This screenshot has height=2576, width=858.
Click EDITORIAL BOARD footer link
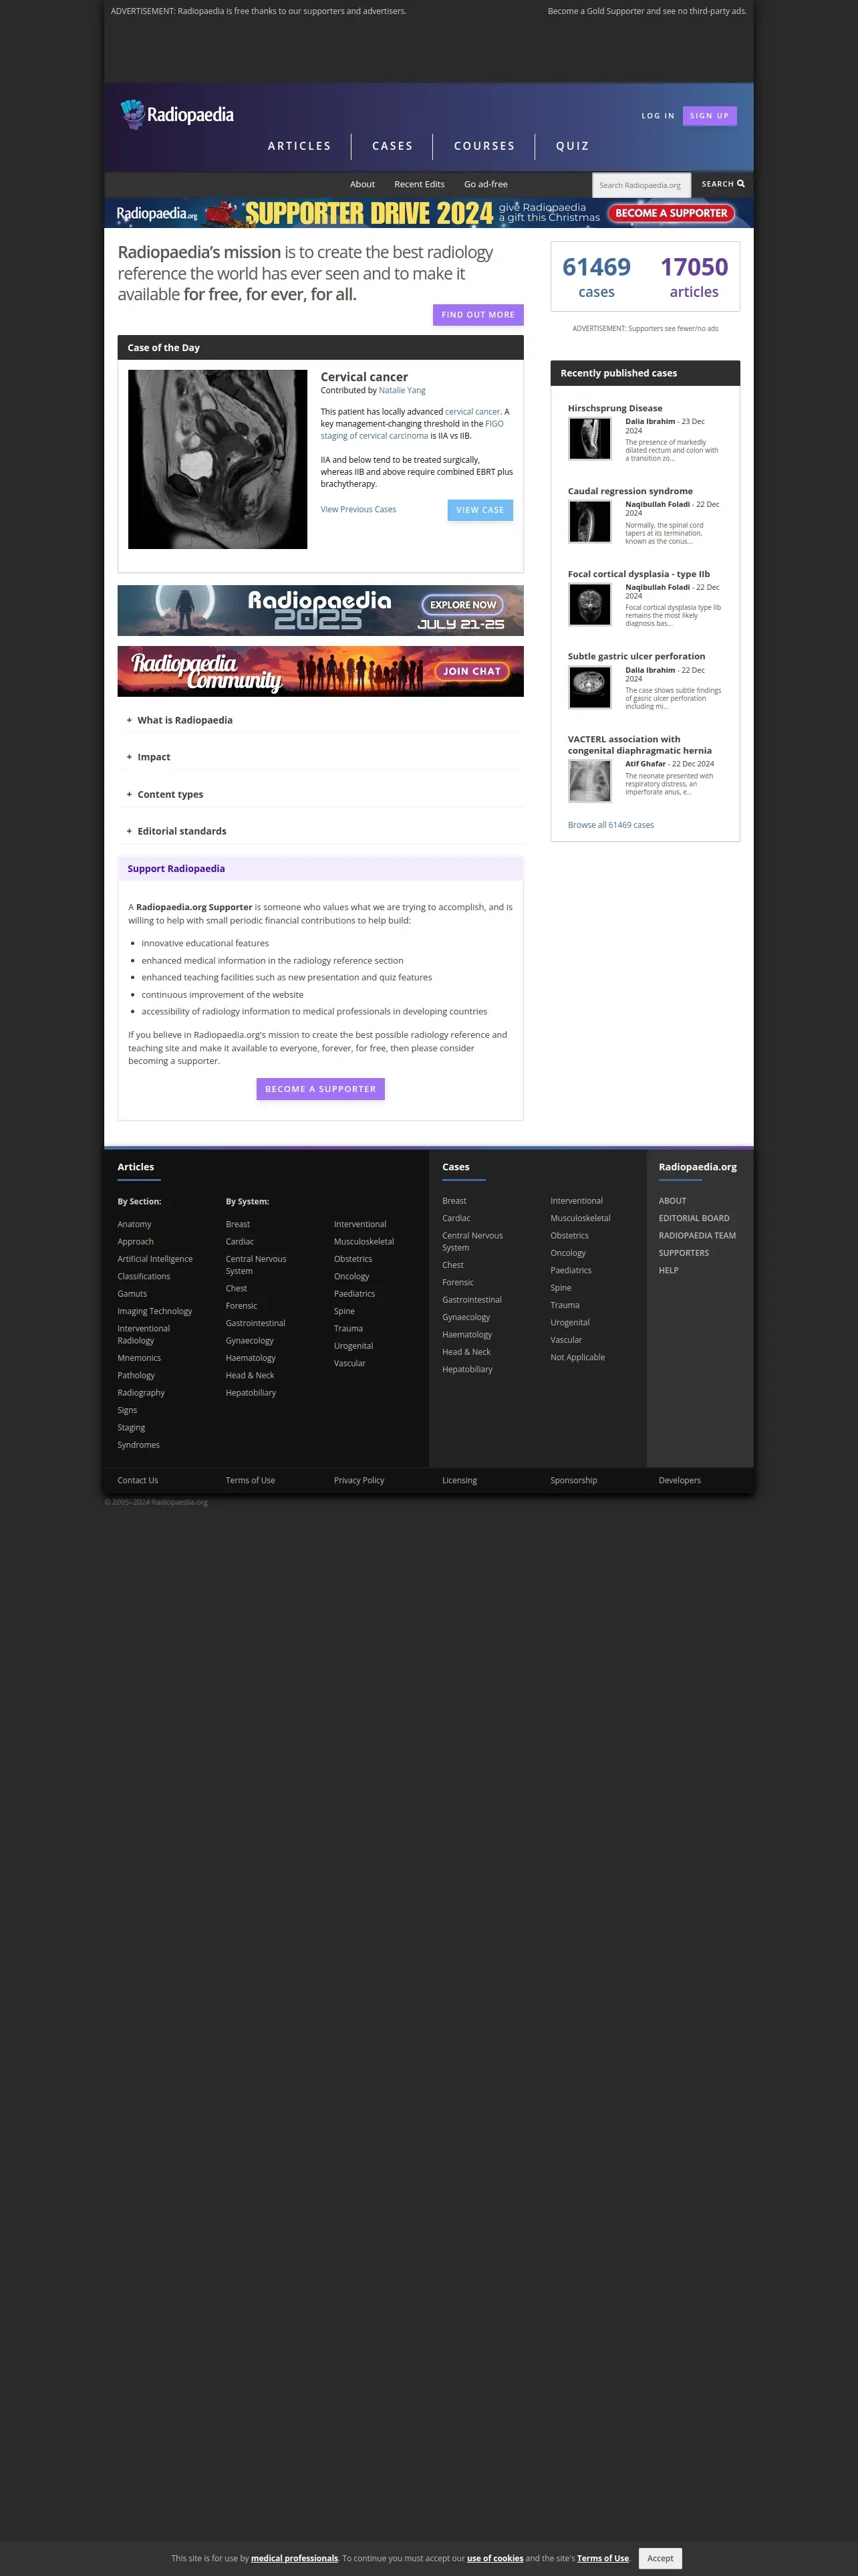[693, 1218]
